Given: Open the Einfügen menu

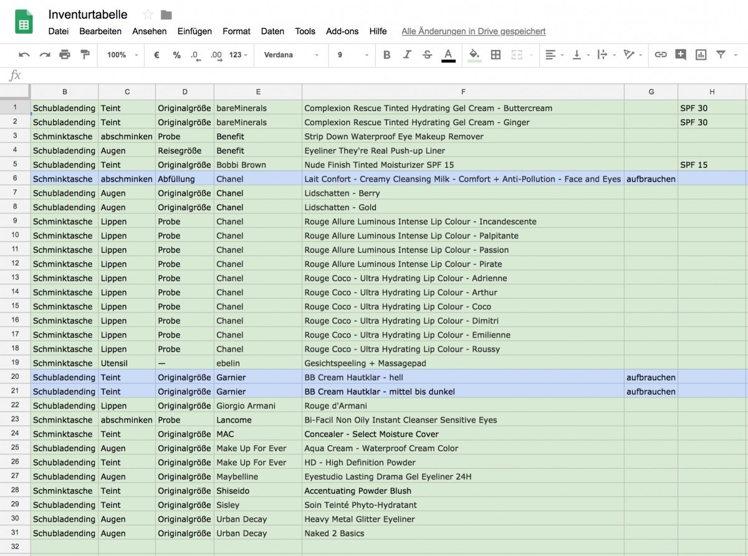Looking at the screenshot, I should tap(194, 31).
